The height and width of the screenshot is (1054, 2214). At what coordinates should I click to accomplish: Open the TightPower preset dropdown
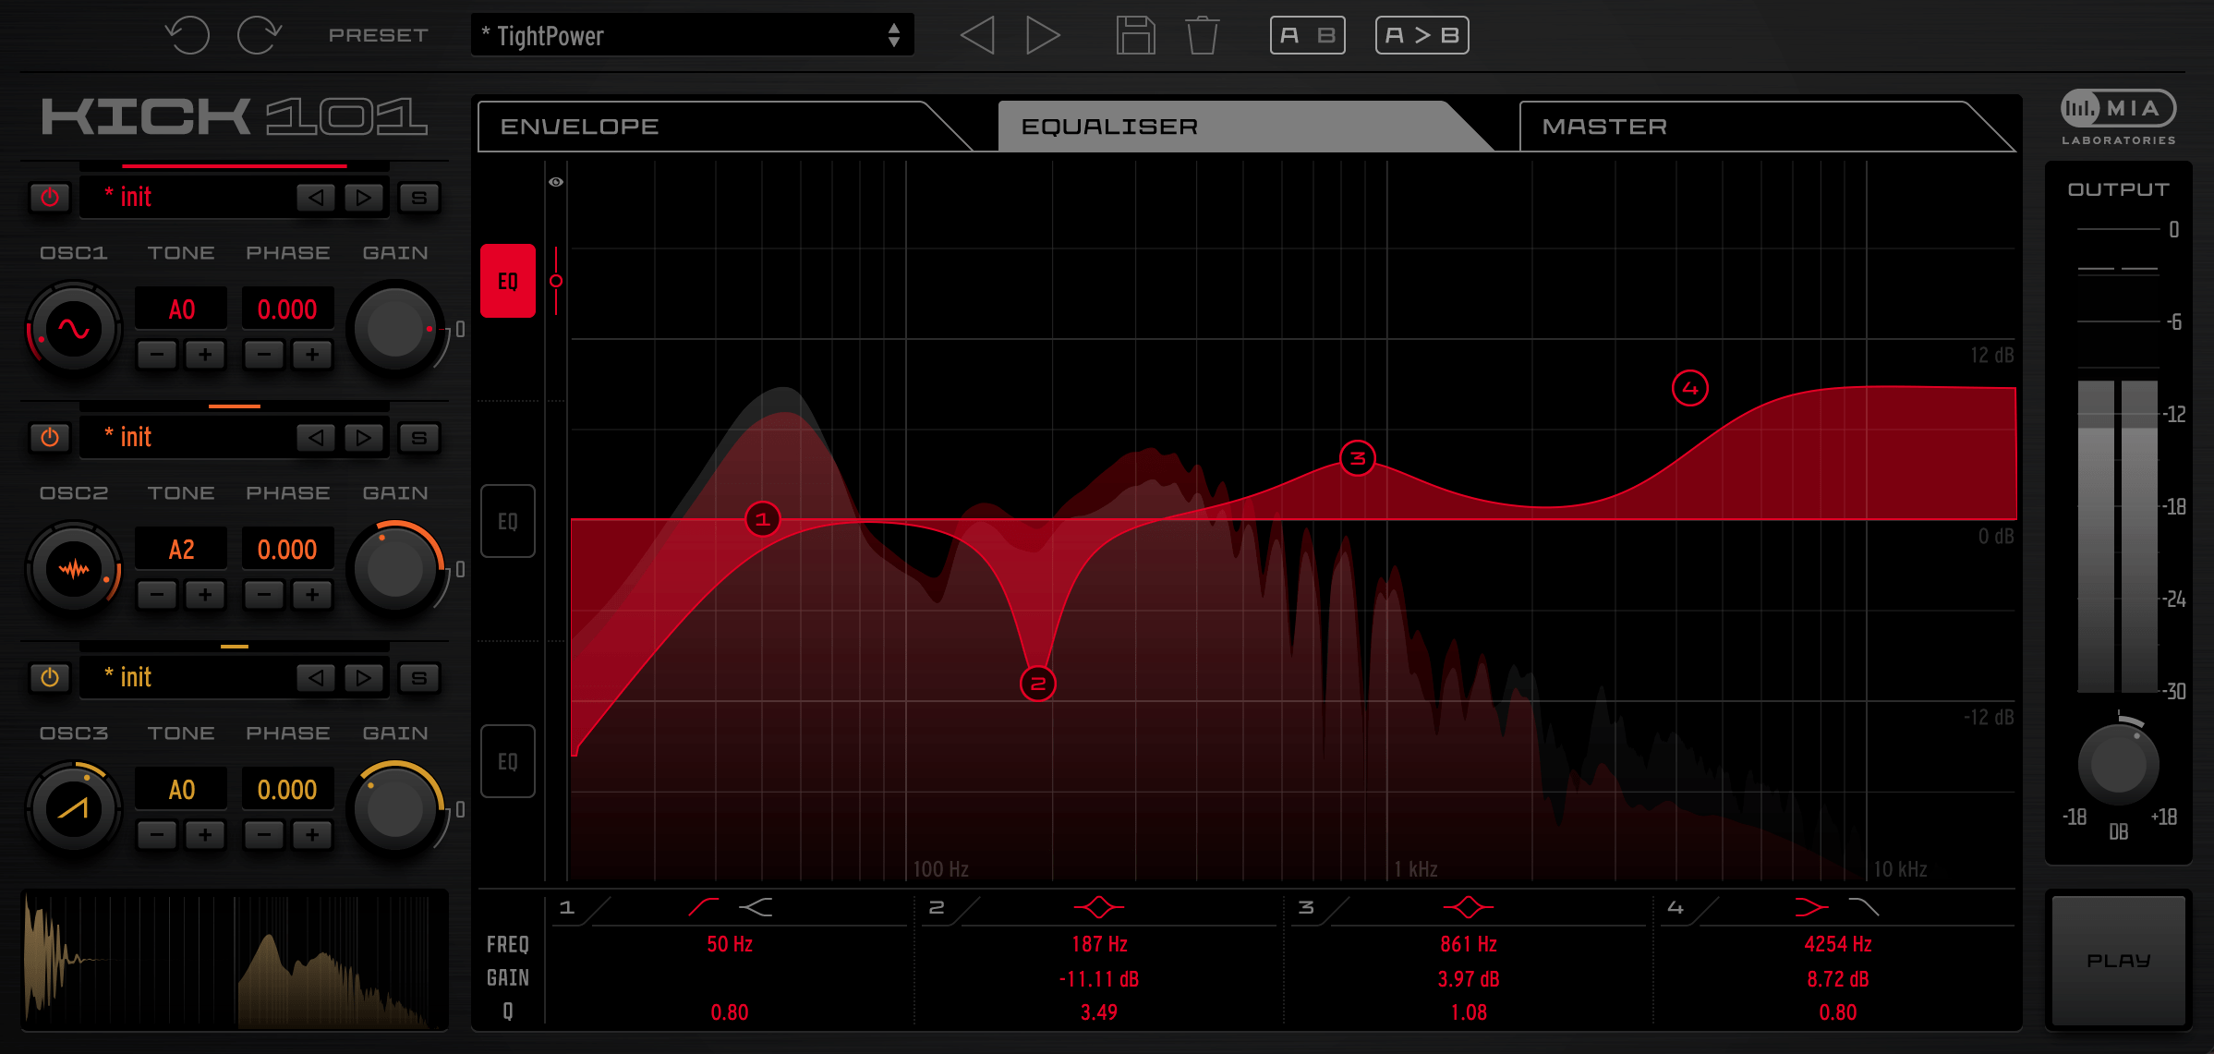(x=692, y=35)
